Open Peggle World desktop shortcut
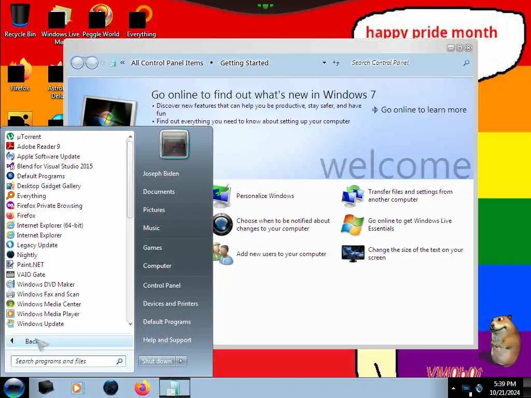 click(101, 21)
